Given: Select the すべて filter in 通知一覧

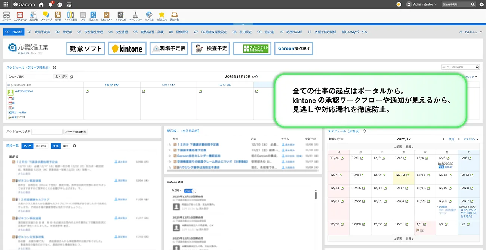Looking at the screenshot, I should pos(27,146).
